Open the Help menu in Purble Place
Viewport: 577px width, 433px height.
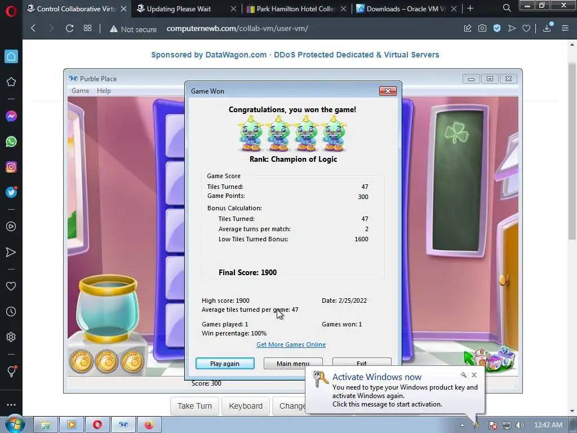click(104, 91)
